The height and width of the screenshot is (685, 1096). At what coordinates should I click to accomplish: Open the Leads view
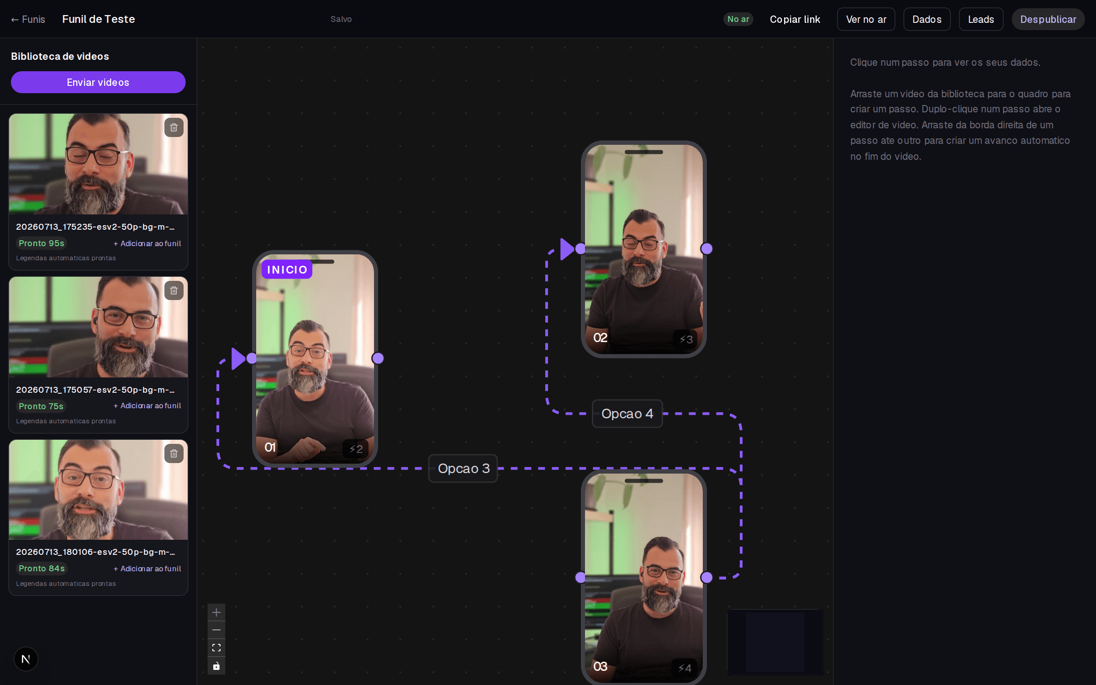981,19
